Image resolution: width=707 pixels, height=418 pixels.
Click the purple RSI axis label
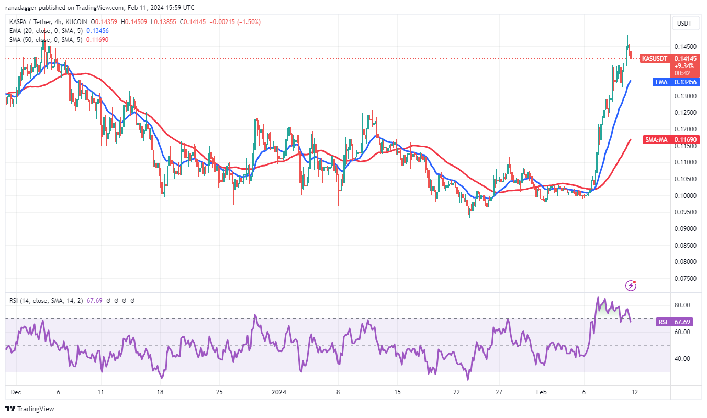[663, 322]
